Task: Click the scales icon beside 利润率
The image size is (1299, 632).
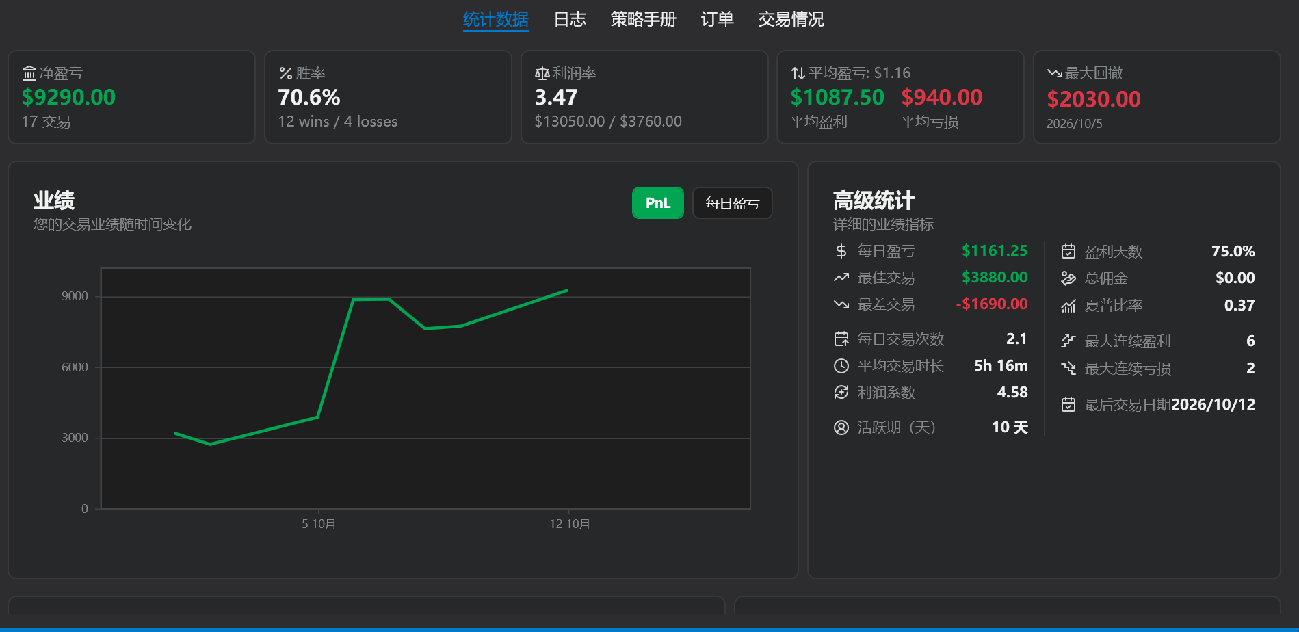Action: tap(542, 73)
